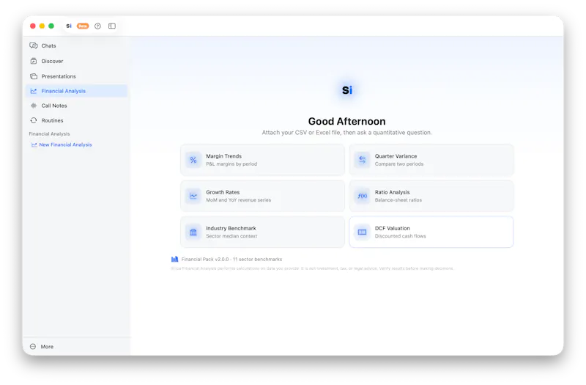Screen dimensions: 586x385
Task: Maximize the window with the green button
Action: click(51, 26)
